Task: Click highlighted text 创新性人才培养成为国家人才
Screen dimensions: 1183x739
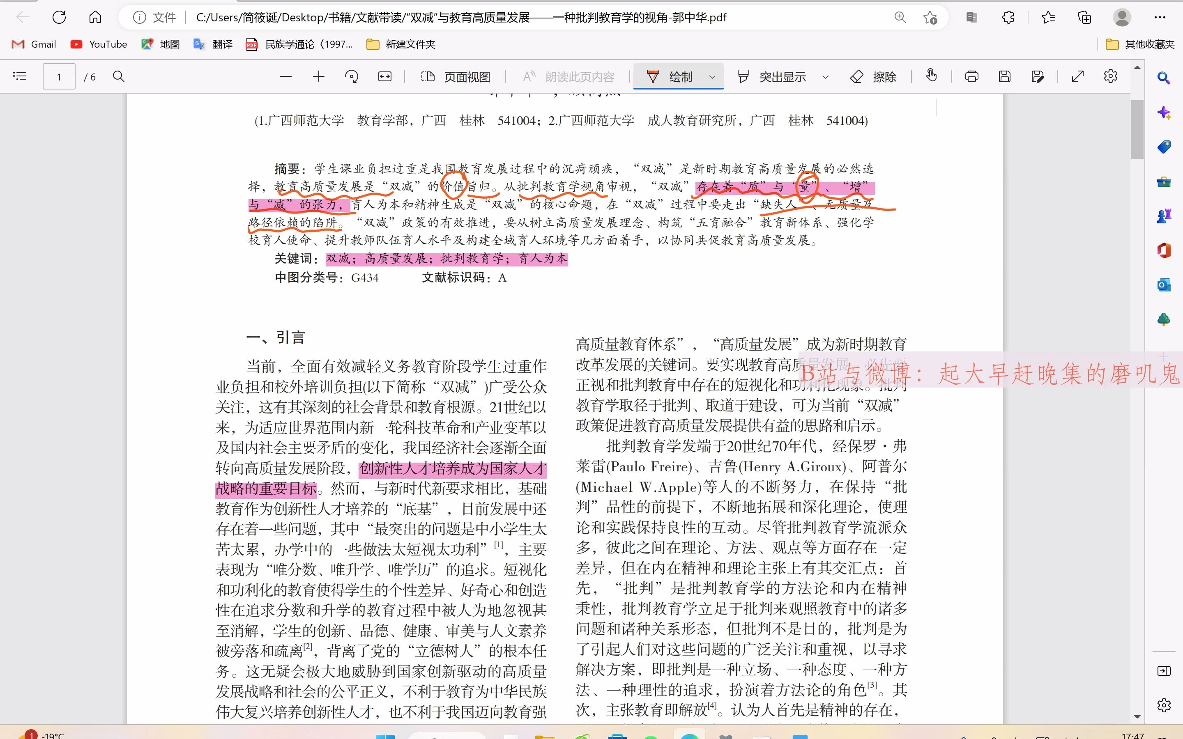Action: point(453,469)
